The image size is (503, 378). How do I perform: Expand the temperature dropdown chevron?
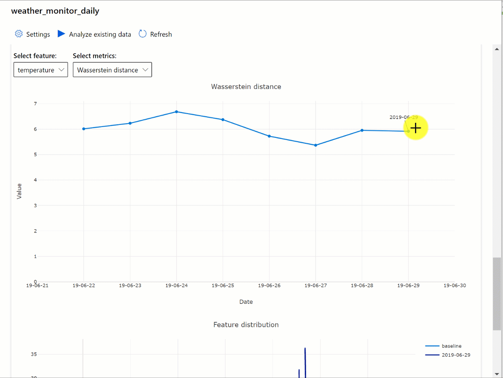point(62,70)
